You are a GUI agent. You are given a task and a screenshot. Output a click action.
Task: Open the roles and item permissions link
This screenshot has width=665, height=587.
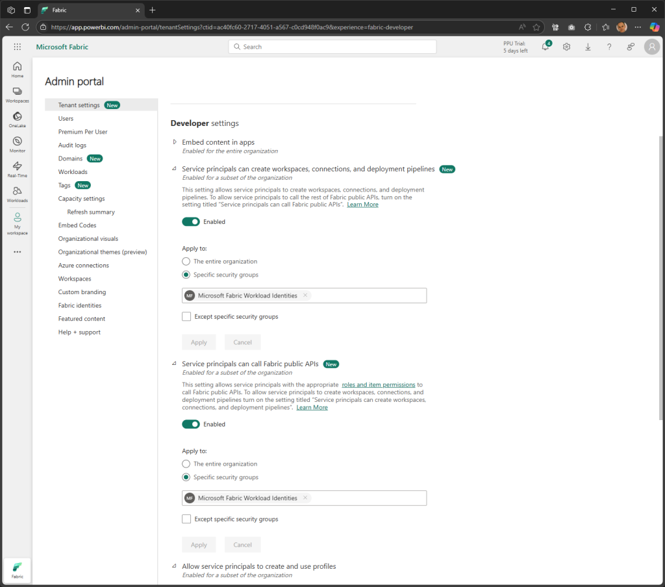pyautogui.click(x=379, y=384)
